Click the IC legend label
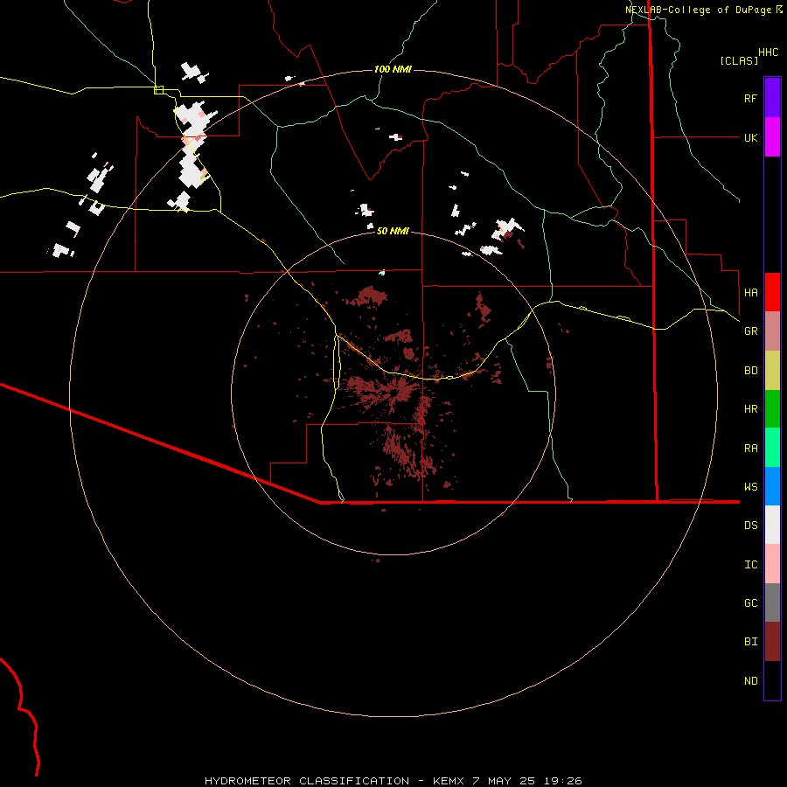The width and height of the screenshot is (787, 787). pos(750,565)
